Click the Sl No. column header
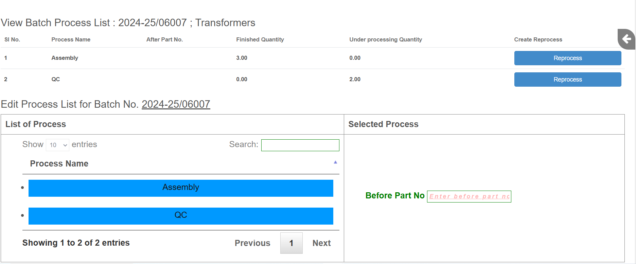Screen dimensions: 636x264 coord(12,39)
